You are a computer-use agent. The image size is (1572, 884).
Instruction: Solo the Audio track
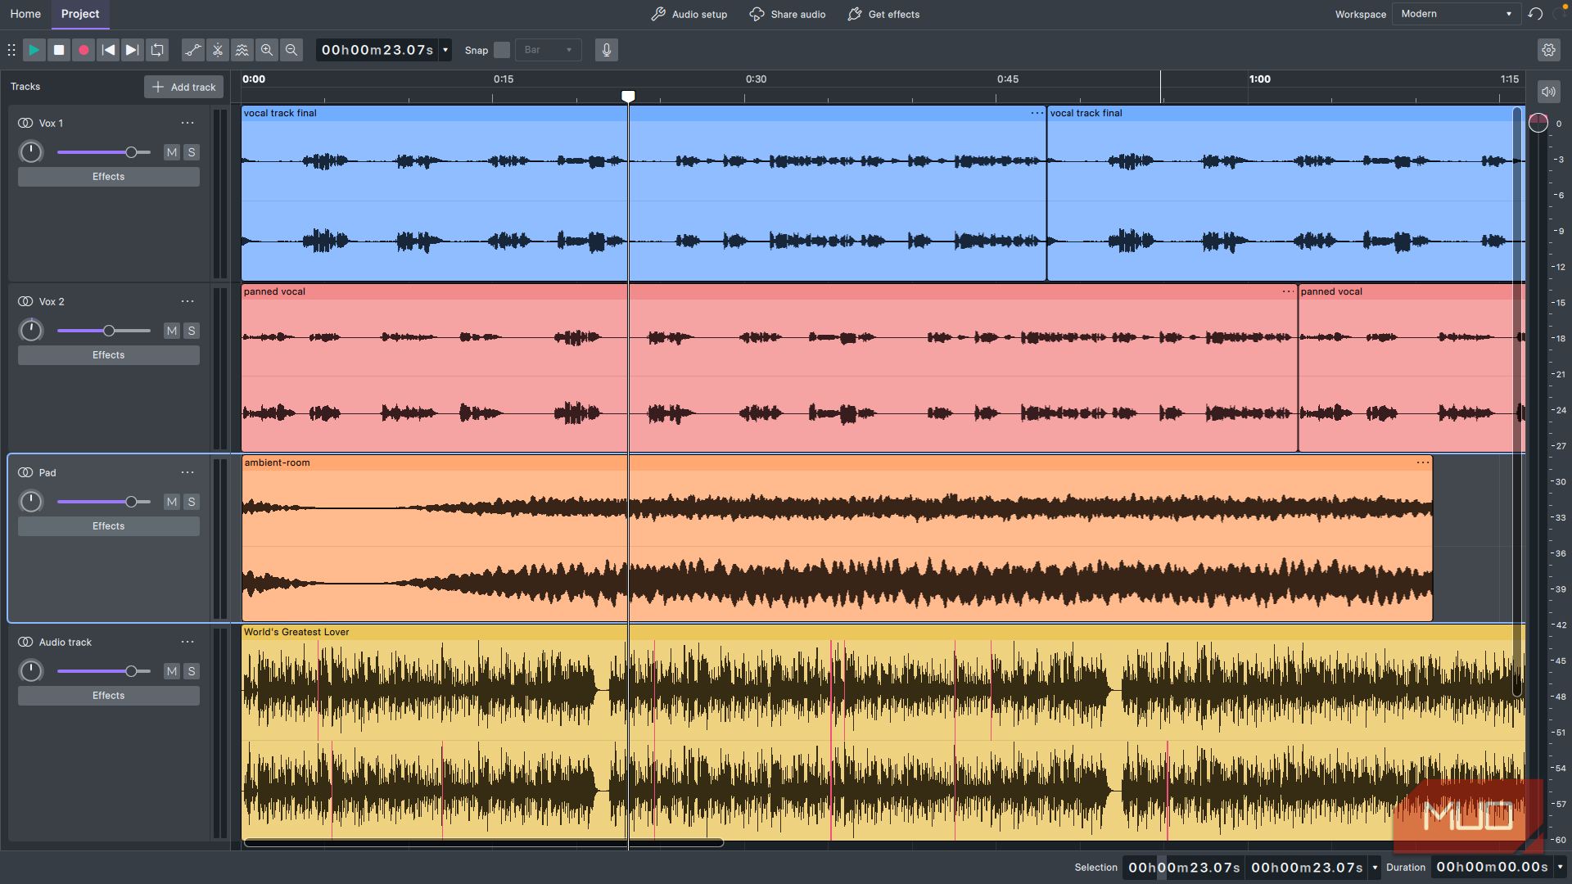point(192,671)
